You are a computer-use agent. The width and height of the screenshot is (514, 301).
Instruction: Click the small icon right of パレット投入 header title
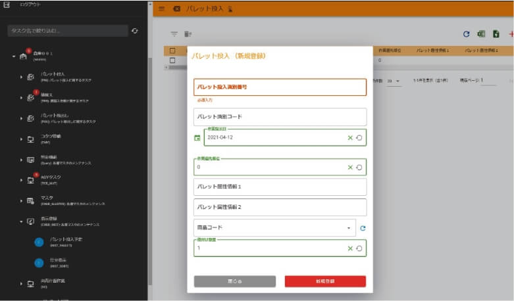[230, 9]
